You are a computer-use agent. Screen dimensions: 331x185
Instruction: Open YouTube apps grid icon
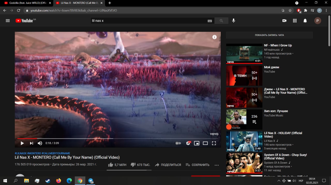[295, 21]
